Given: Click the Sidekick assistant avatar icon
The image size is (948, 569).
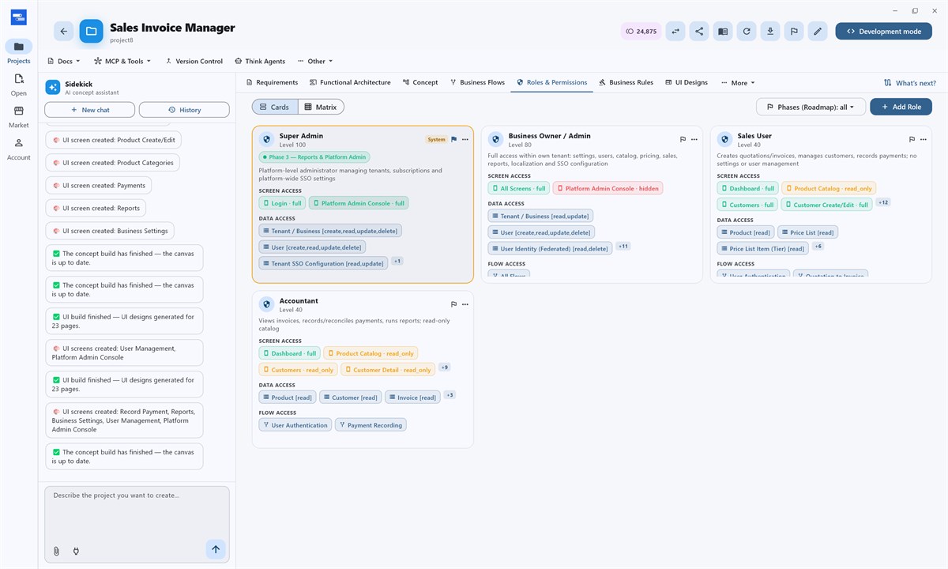Looking at the screenshot, I should coord(53,87).
